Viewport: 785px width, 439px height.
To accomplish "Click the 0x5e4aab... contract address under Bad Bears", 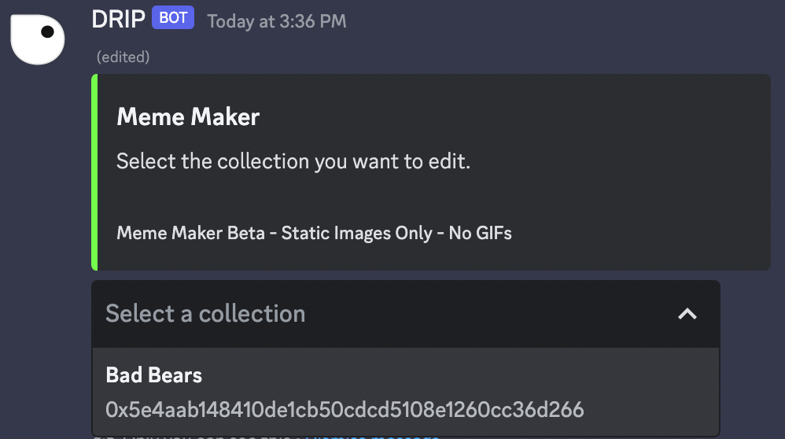I will [x=345, y=409].
